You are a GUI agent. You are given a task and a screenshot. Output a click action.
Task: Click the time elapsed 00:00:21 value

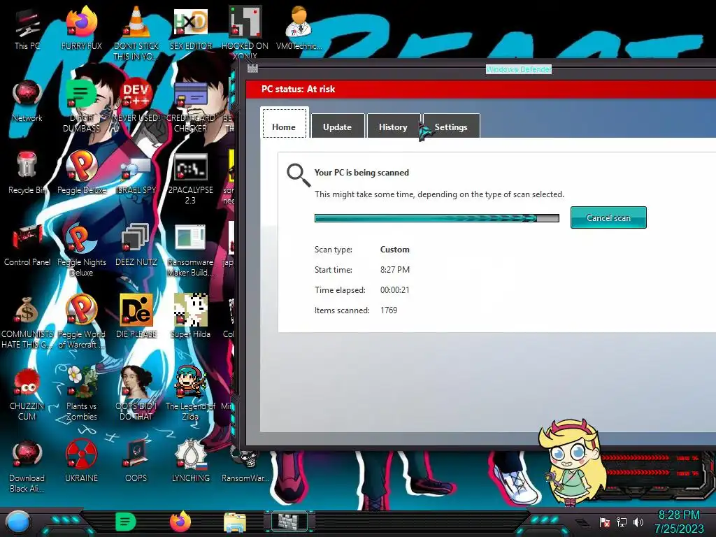point(395,289)
